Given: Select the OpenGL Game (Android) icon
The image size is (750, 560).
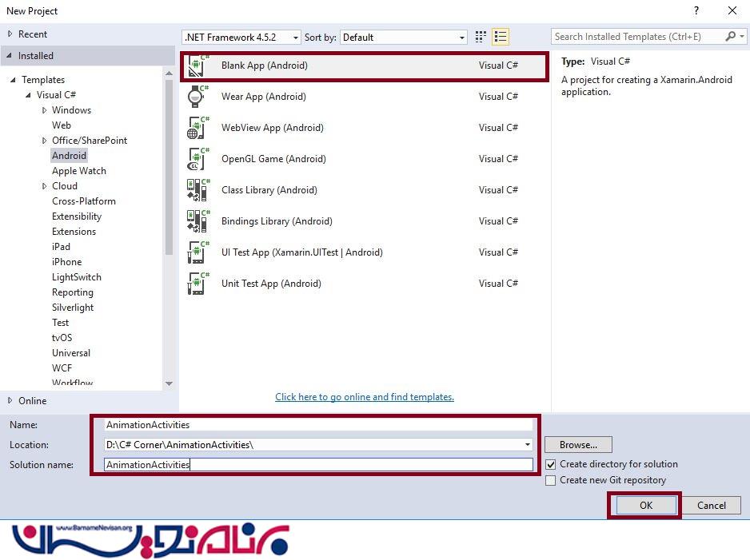Looking at the screenshot, I should (x=197, y=159).
